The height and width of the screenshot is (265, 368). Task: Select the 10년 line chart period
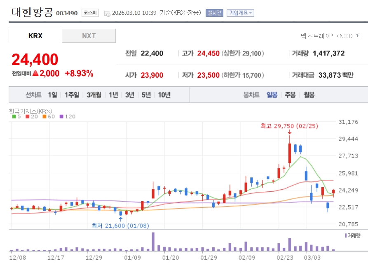(164, 95)
